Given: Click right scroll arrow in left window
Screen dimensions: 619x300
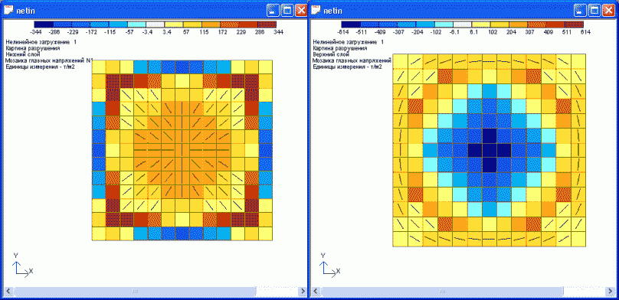Looking at the screenshot, I should click(302, 292).
